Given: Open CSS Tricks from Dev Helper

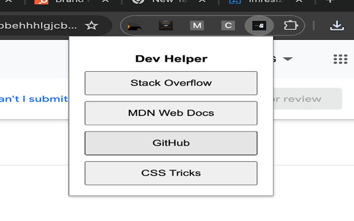Looking at the screenshot, I should (x=171, y=173).
